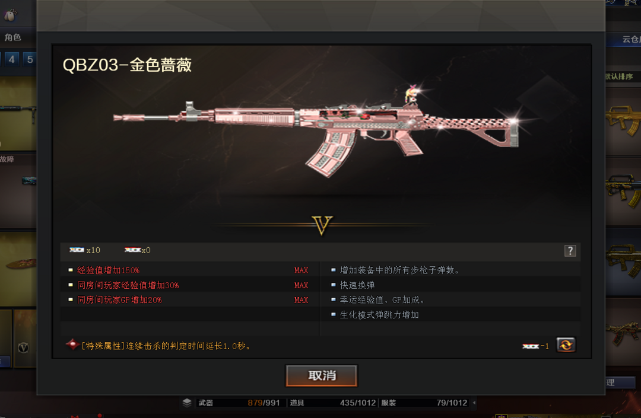Click the orange refresh attributes icon

pos(566,345)
